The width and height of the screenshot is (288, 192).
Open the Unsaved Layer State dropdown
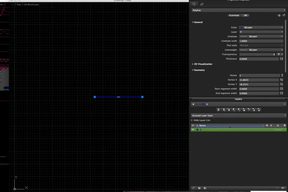pos(239,115)
